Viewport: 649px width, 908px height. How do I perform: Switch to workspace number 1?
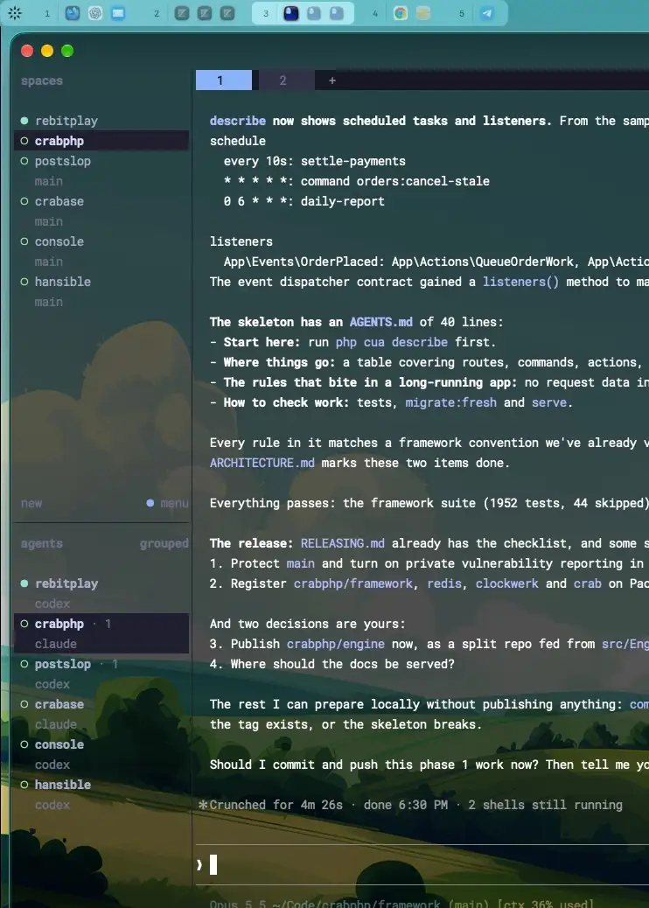click(47, 13)
